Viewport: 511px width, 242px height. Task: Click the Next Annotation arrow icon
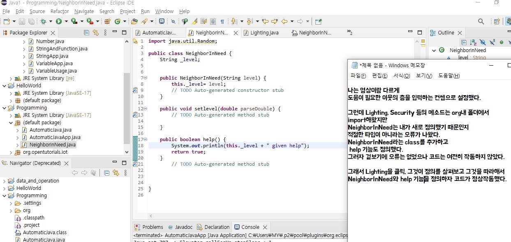pyautogui.click(x=234, y=21)
